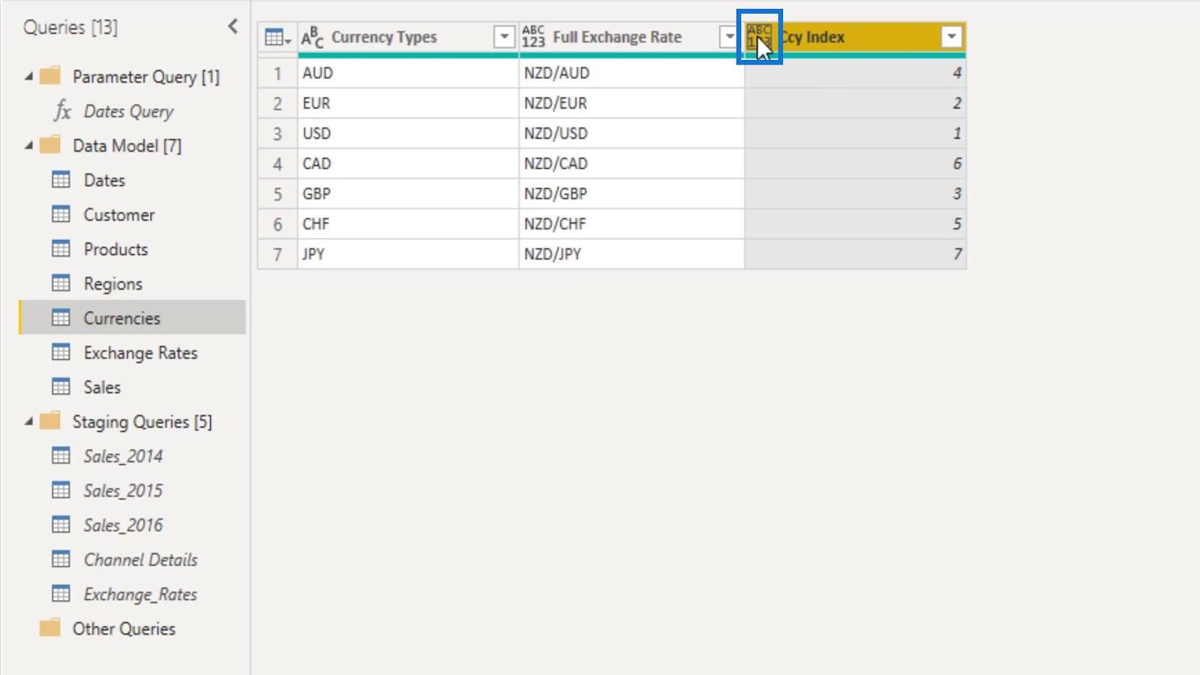Click the table icon beside Sales
Image resolution: width=1200 pixels, height=675 pixels.
pos(61,387)
